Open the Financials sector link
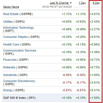 point(10,60)
